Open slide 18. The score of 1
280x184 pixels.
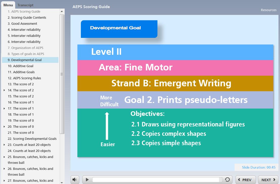click(x=21, y=115)
